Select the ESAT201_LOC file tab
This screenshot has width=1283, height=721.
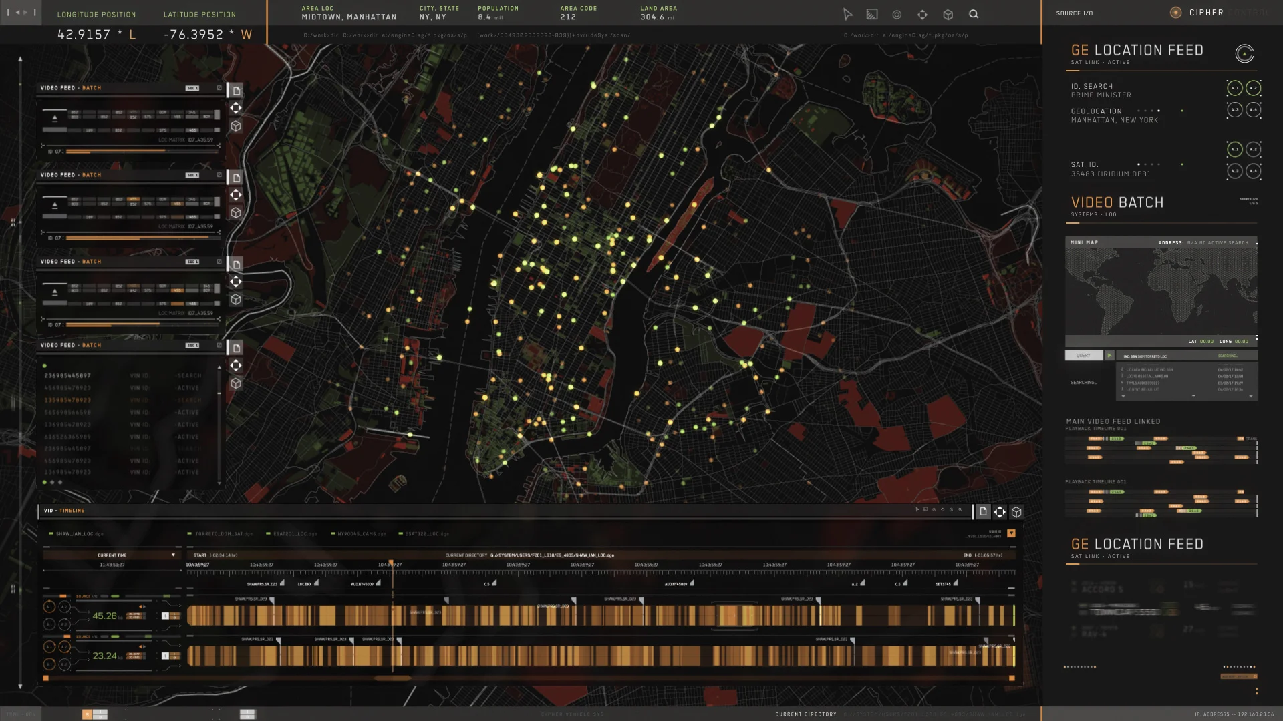293,534
